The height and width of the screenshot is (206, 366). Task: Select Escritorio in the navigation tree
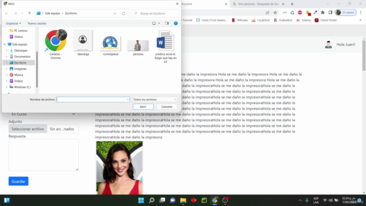pos(20,62)
